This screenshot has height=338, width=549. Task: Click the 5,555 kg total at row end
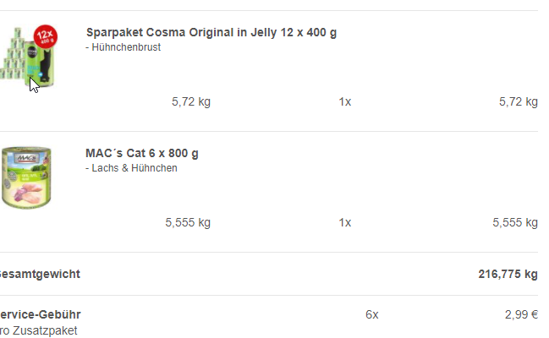515,222
